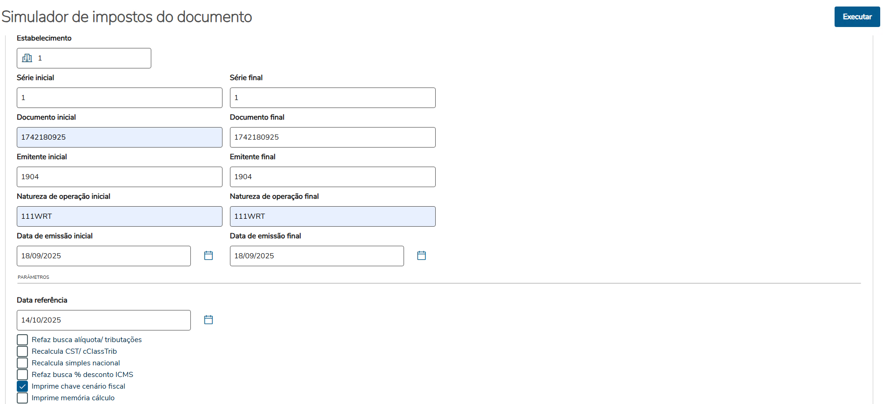Focus the Série inicial input field
The image size is (883, 404).
click(119, 98)
